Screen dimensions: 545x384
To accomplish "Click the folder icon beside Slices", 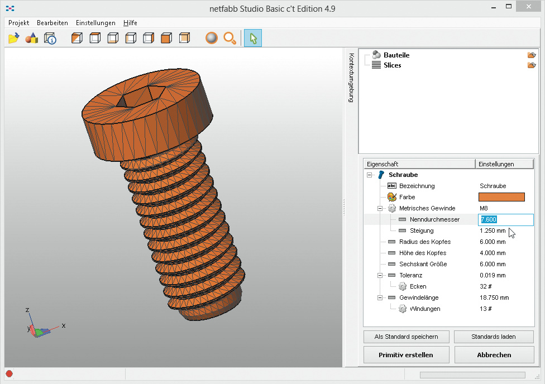I will pyautogui.click(x=531, y=65).
